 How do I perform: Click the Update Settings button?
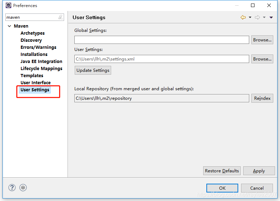click(x=93, y=70)
